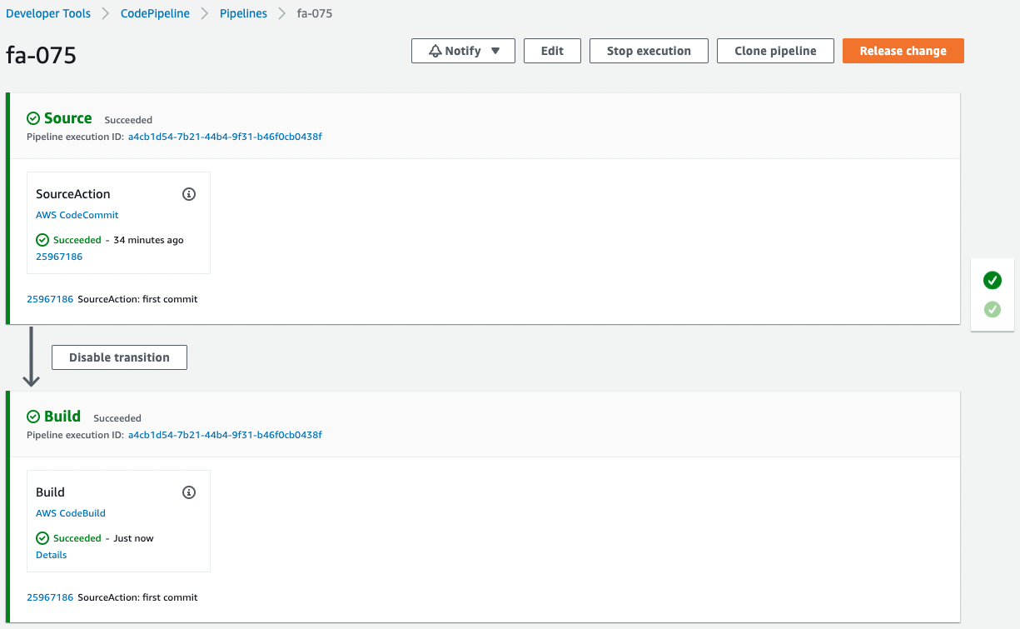This screenshot has height=629, width=1020.
Task: Click the Edit pipeline button
Action: pyautogui.click(x=552, y=51)
